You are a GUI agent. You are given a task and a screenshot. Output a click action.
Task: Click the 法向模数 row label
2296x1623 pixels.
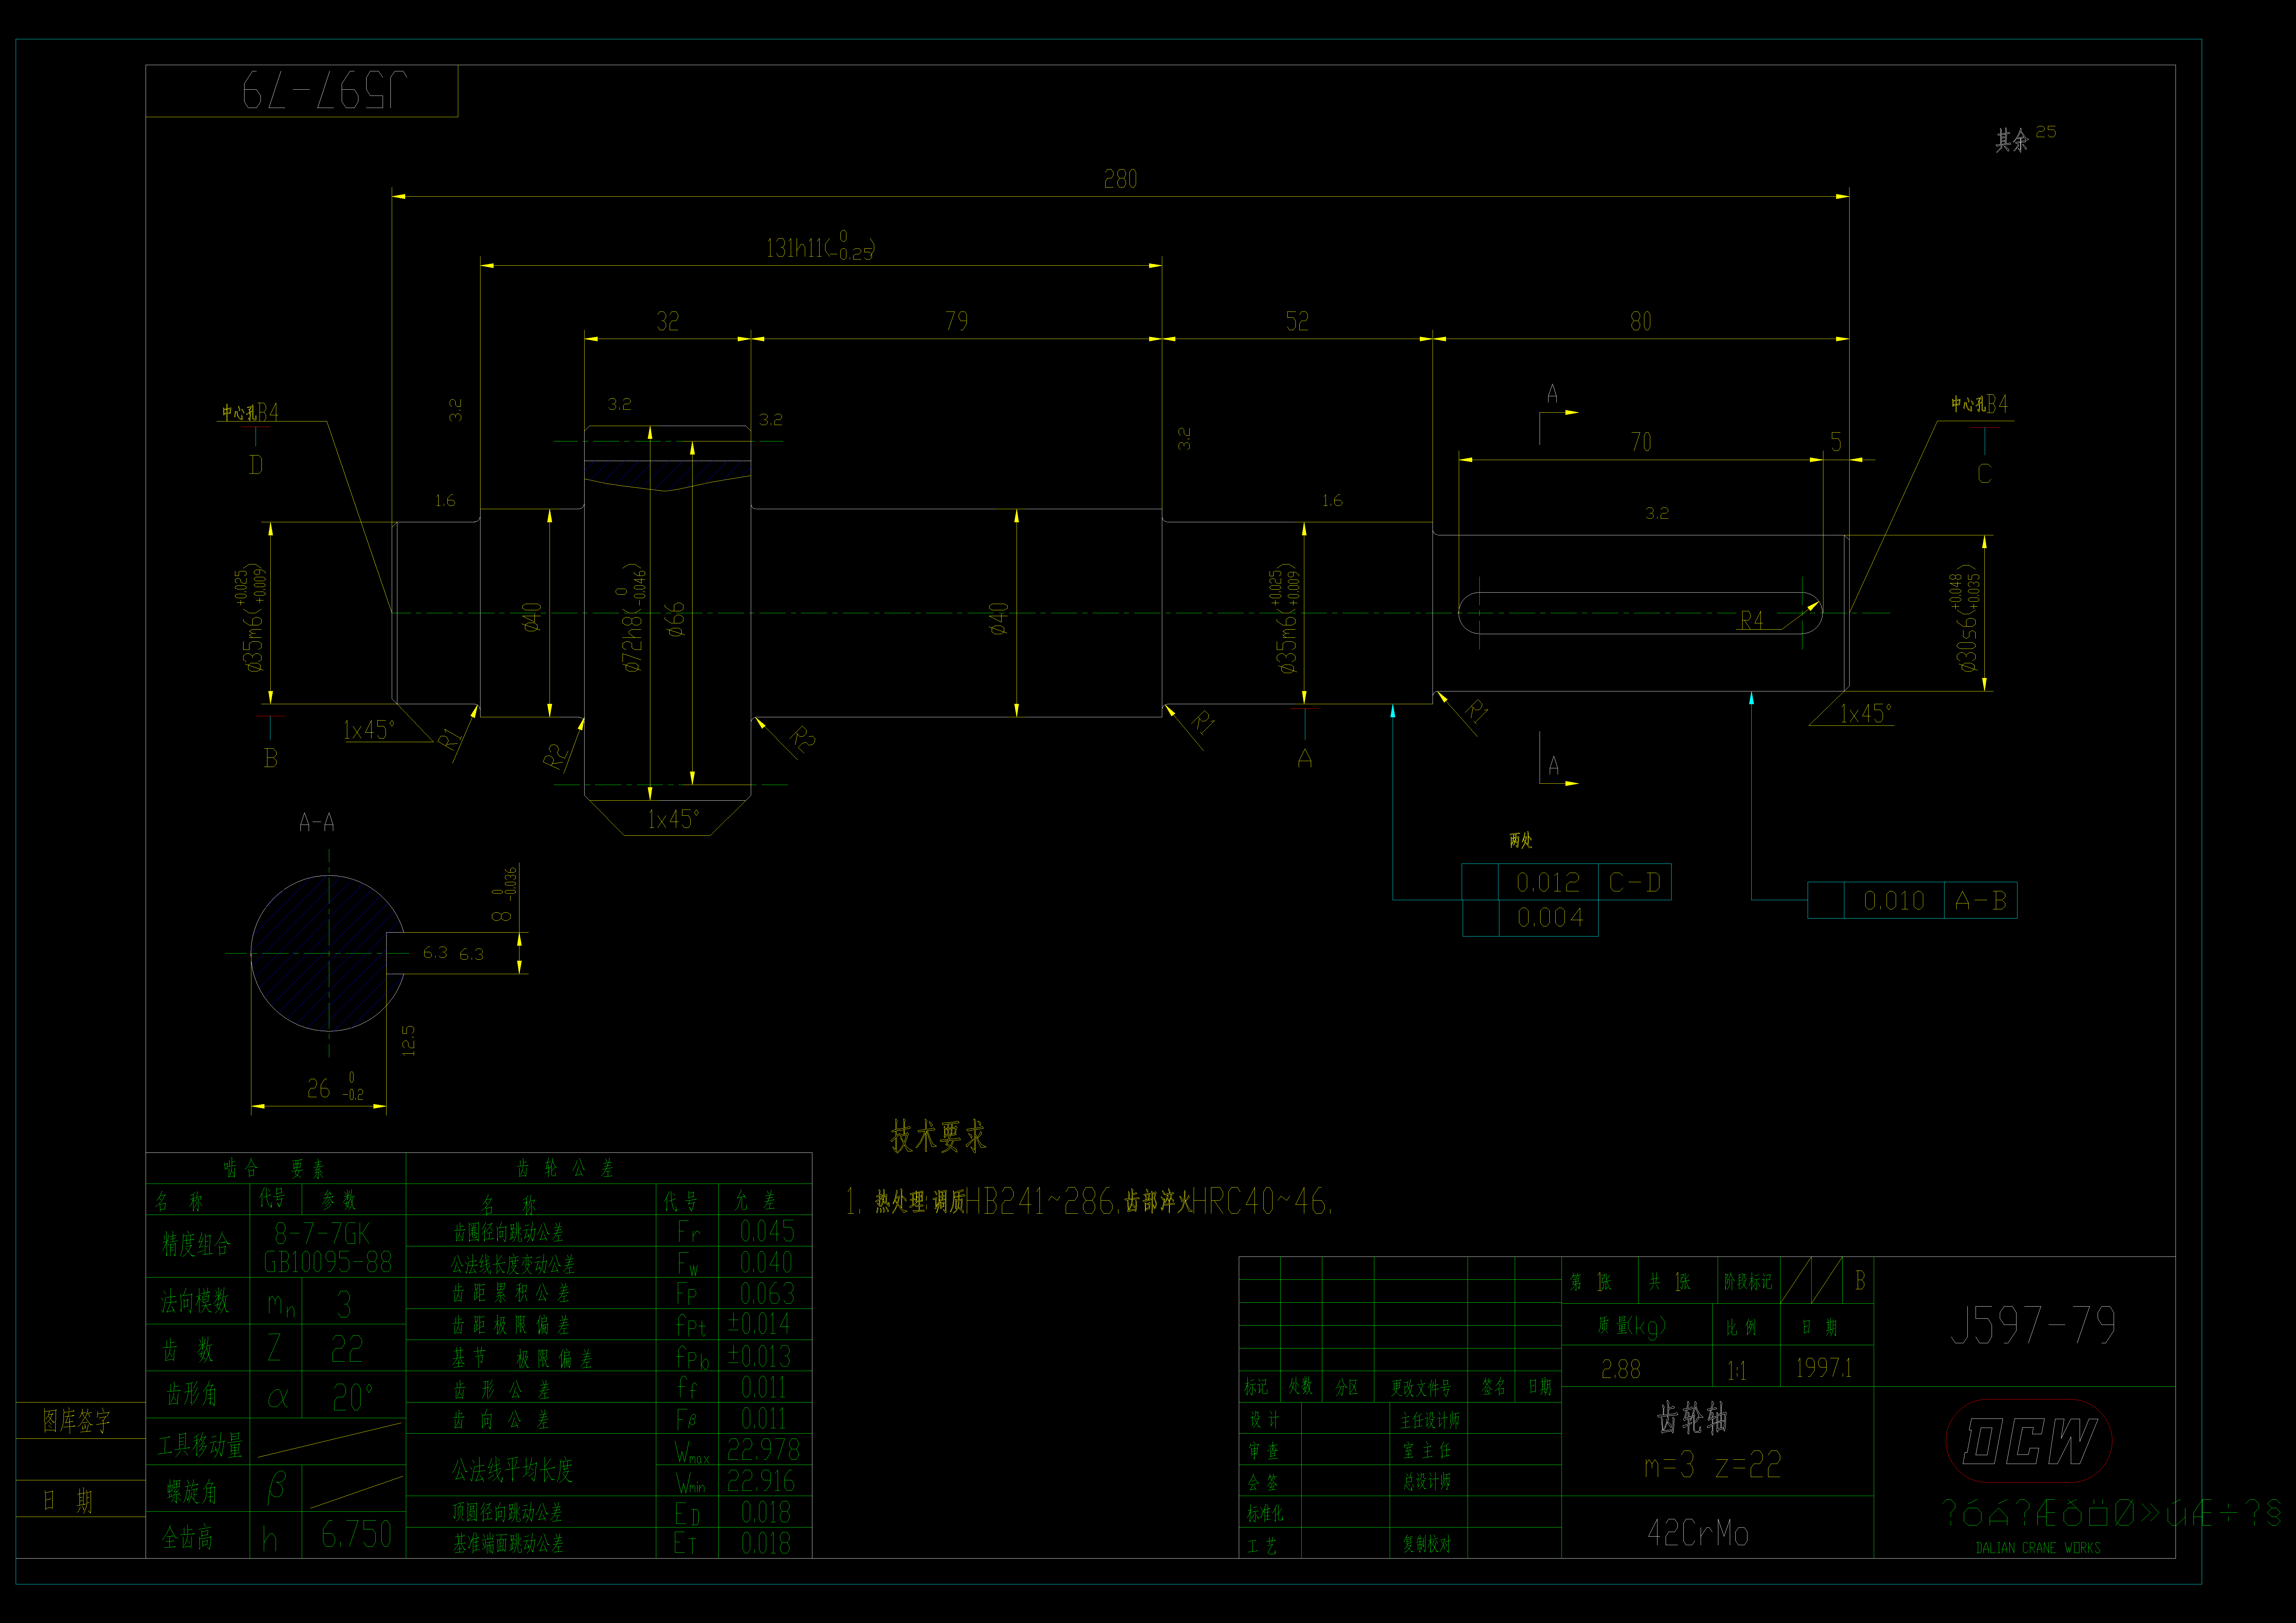(x=195, y=1301)
